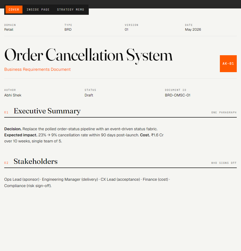241x251 pixels.
Task: Click the document ID BRD-OMSC-01
Action: (178, 95)
